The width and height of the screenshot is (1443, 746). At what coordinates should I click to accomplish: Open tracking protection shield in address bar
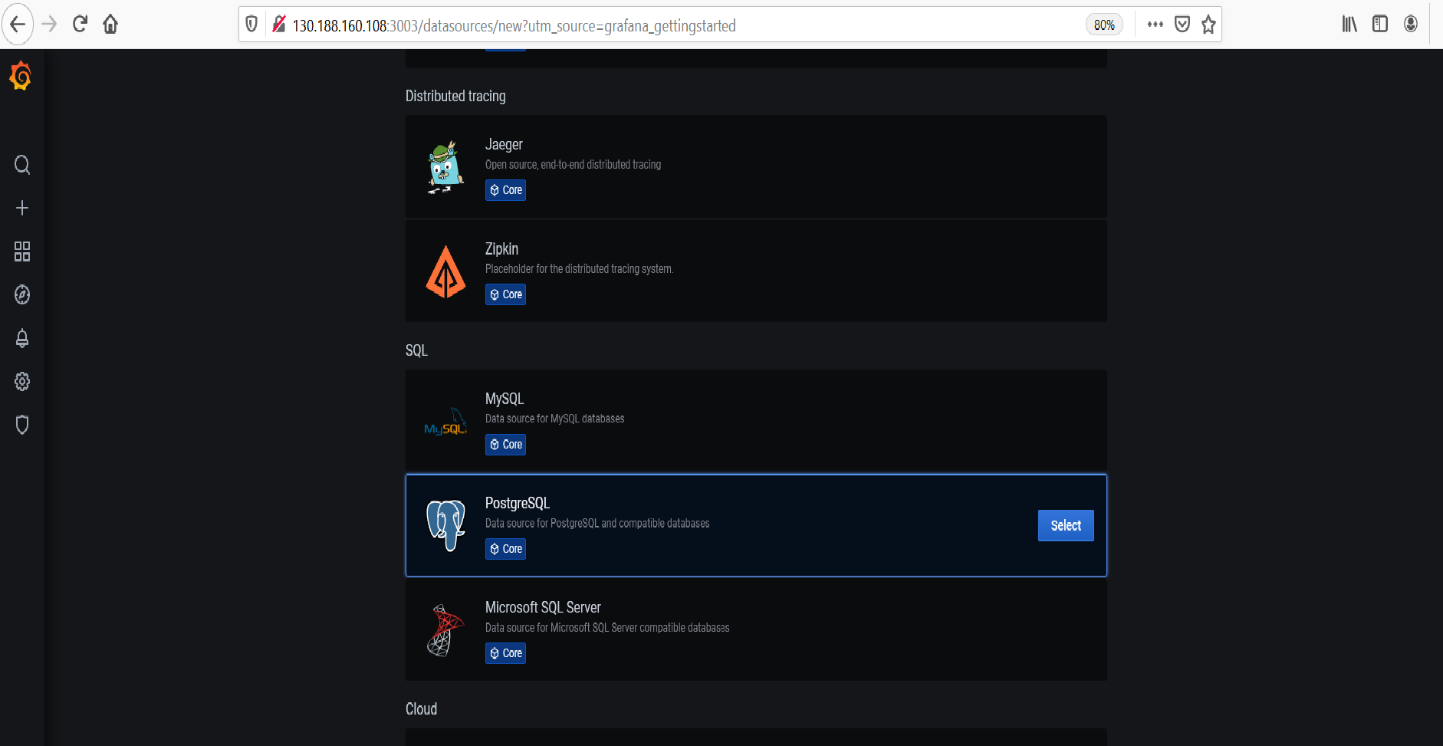pyautogui.click(x=251, y=25)
